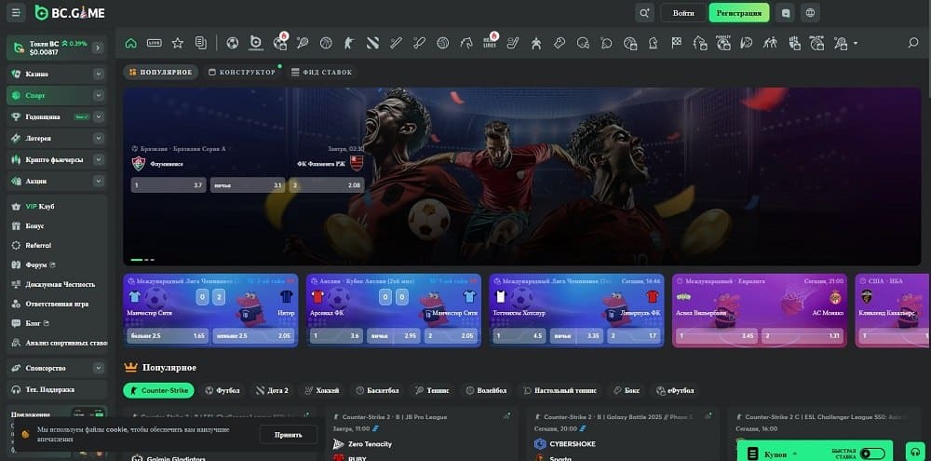The width and height of the screenshot is (931, 461).
Task: Switch to the Конструктор tab
Action: tap(242, 73)
